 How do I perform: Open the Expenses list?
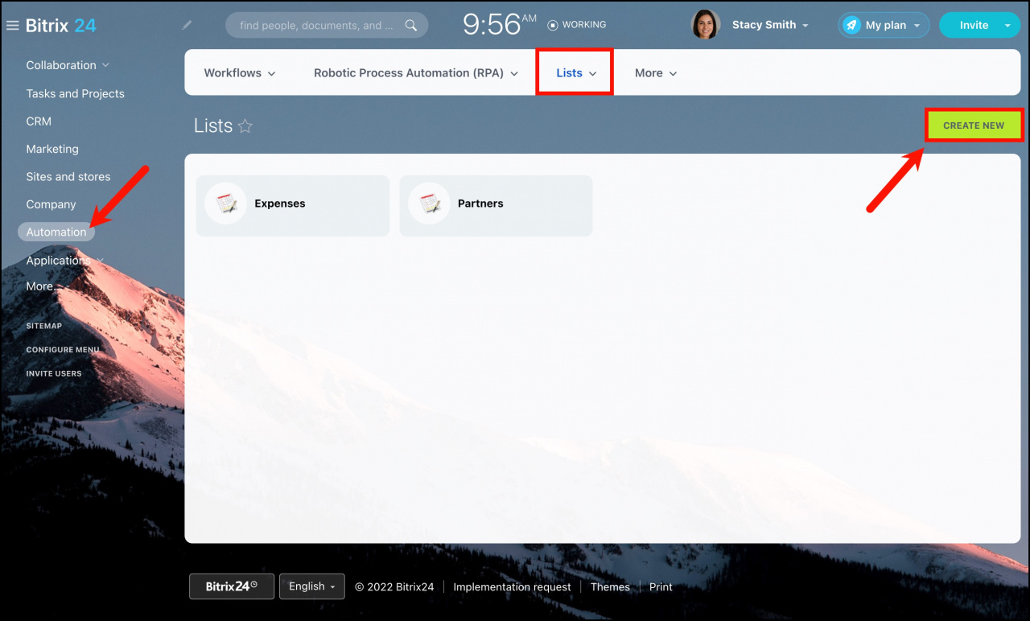[293, 206]
